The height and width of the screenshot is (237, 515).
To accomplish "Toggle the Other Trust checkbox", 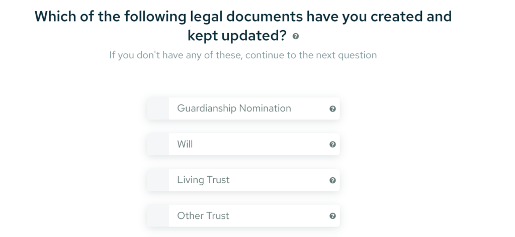I will tap(157, 216).
